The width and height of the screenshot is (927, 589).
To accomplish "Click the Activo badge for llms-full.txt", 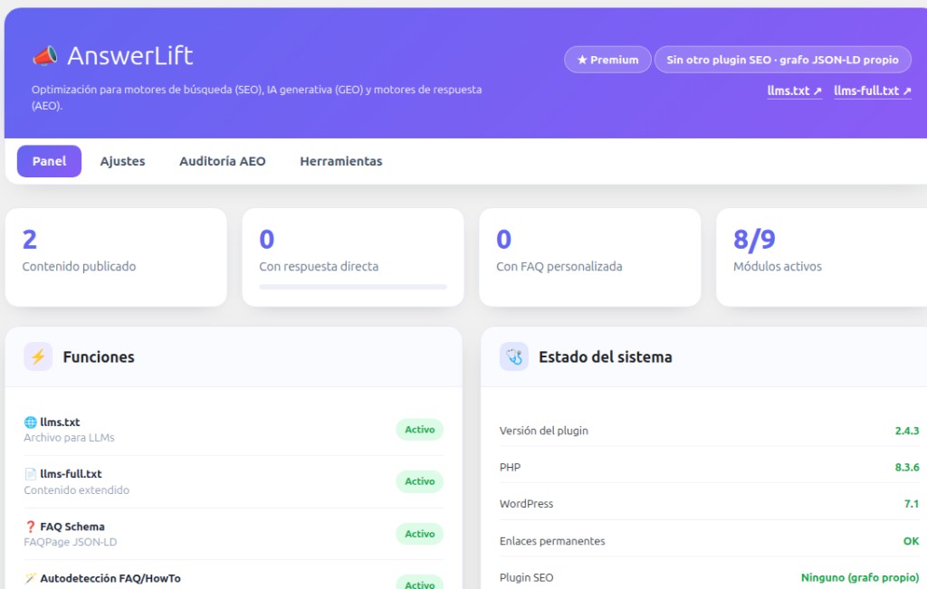I will point(420,481).
